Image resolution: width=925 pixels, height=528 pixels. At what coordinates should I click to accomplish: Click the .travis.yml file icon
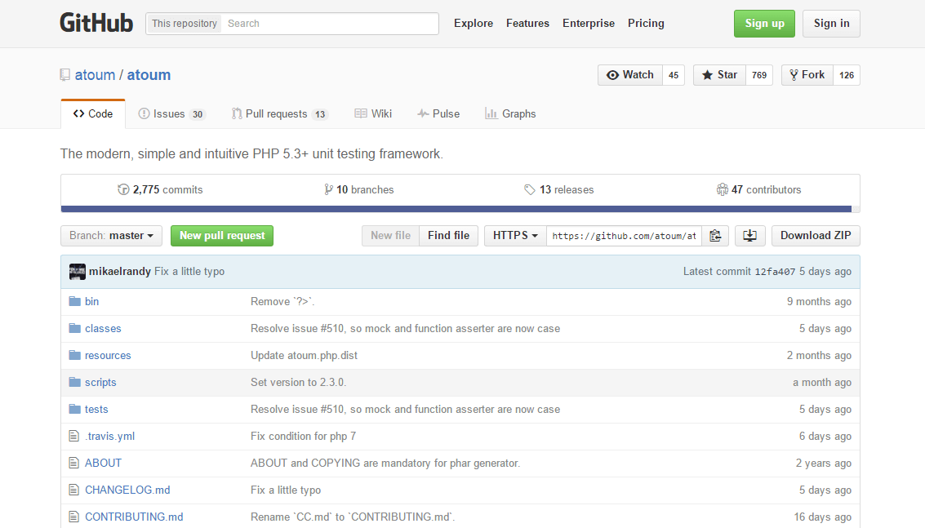[x=73, y=436]
